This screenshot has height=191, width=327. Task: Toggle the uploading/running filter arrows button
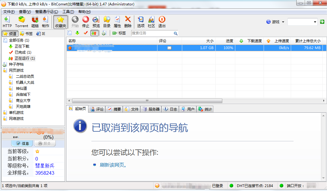94,33
